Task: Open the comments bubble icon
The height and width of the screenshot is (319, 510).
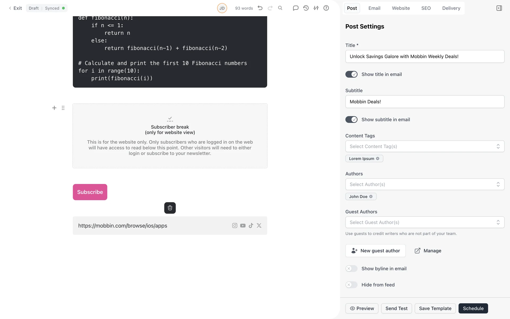Action: pyautogui.click(x=295, y=8)
